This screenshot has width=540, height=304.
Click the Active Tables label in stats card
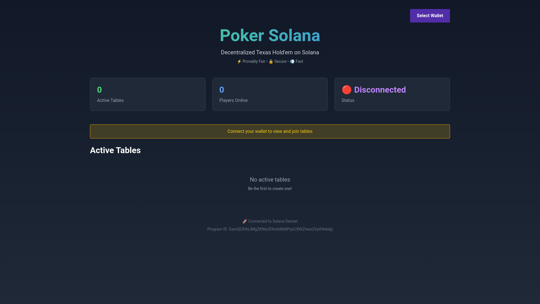(110, 100)
